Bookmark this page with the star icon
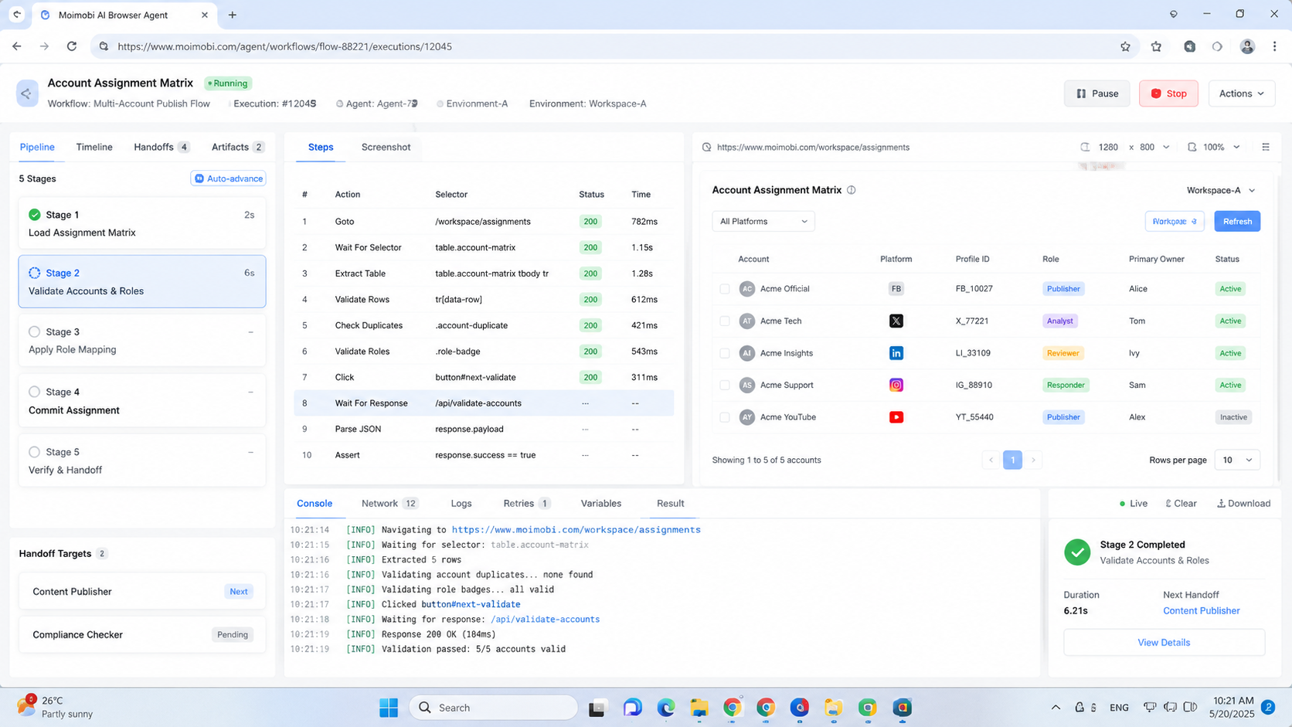The width and height of the screenshot is (1292, 727). [x=1125, y=46]
